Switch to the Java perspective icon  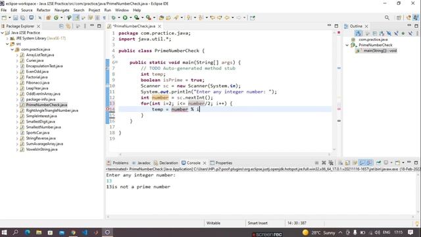coord(416,18)
